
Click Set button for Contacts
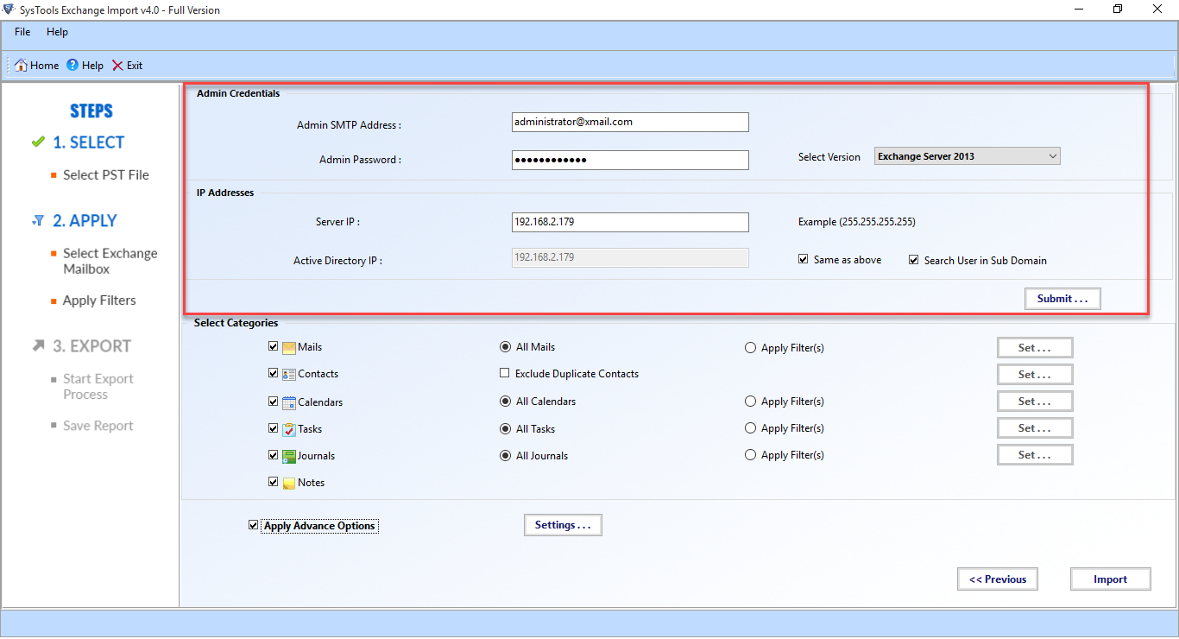(1035, 375)
